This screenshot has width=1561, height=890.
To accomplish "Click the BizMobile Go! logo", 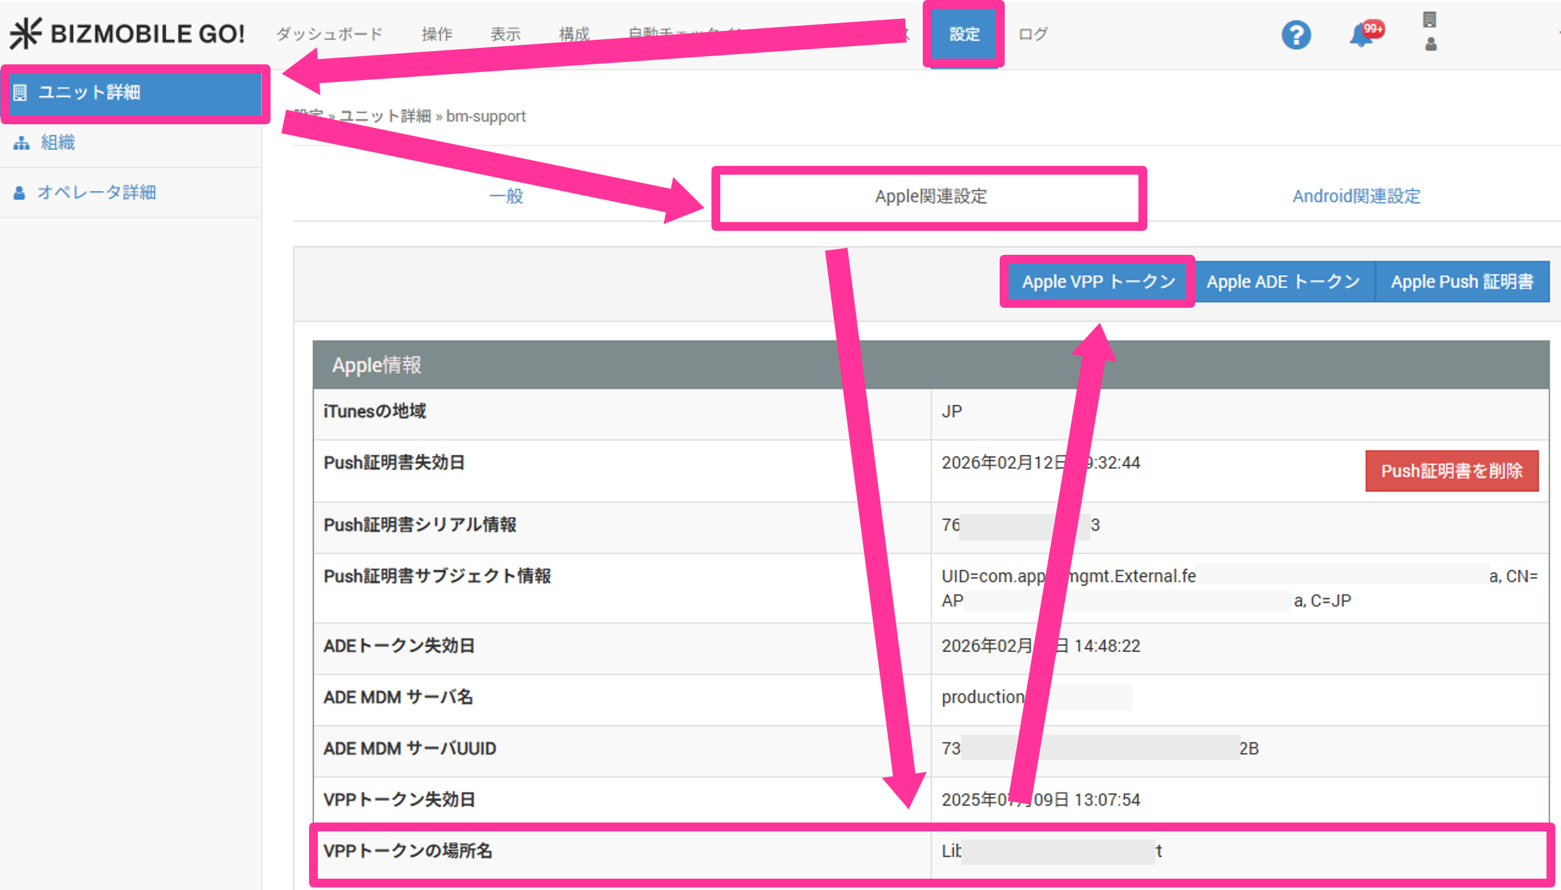I will coord(127,33).
